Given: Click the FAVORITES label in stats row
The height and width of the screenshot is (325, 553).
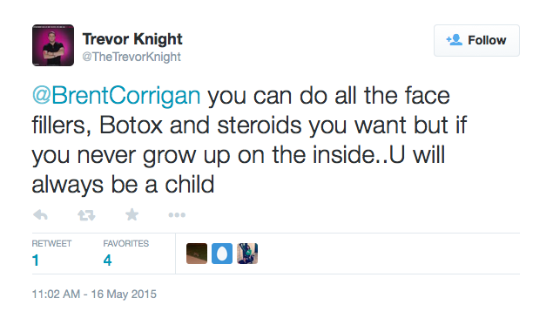Looking at the screenshot, I should [126, 243].
